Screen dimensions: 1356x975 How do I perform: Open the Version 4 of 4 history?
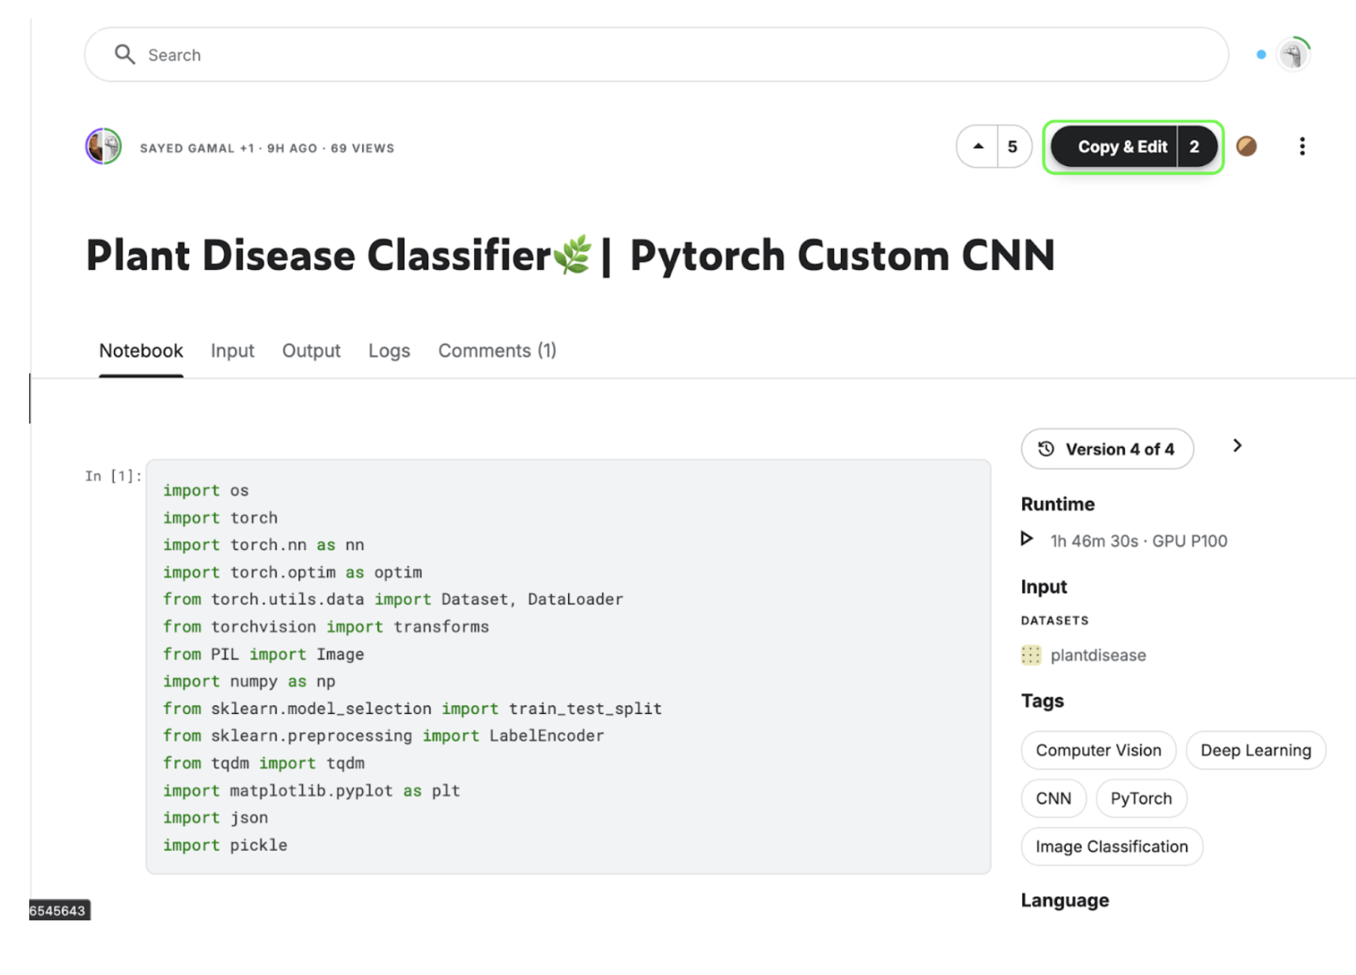pos(1107,450)
